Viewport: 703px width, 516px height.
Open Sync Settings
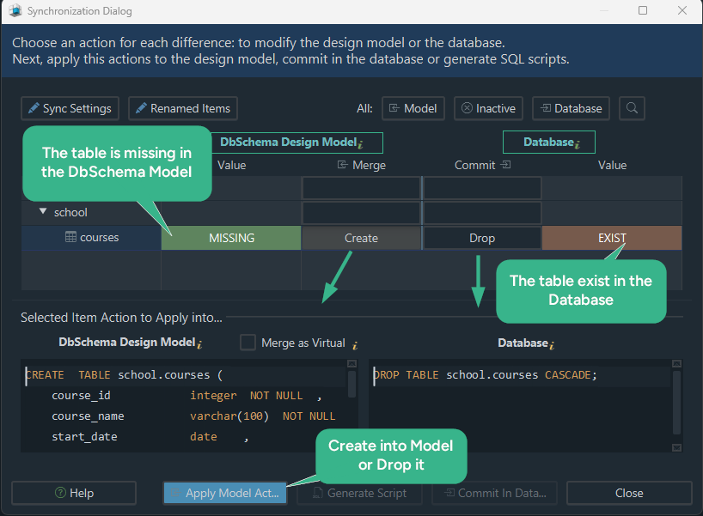(x=70, y=108)
